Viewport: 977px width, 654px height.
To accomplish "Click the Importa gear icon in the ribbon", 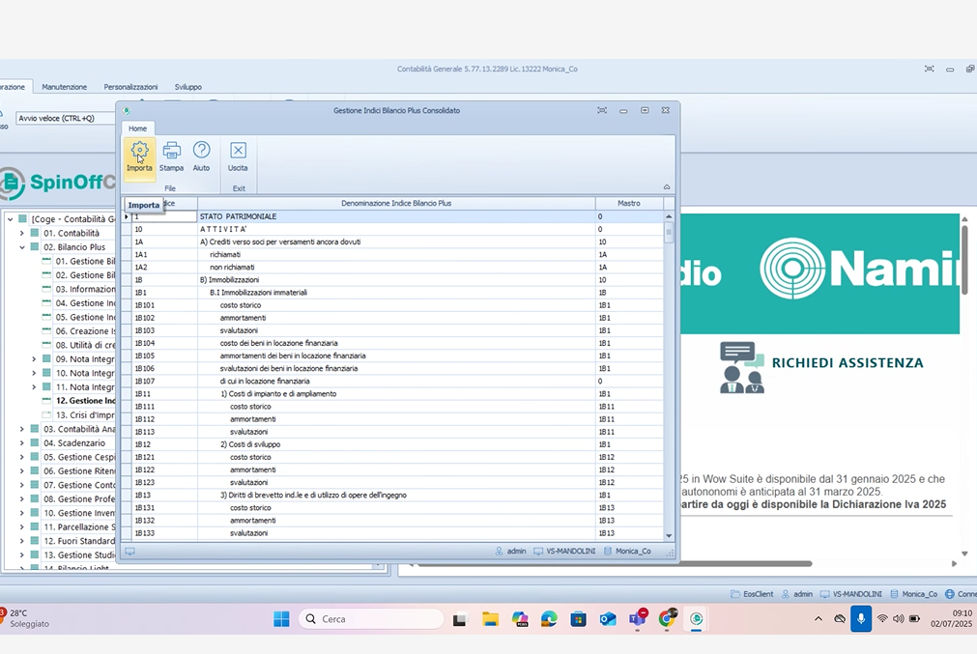I will coord(139,150).
